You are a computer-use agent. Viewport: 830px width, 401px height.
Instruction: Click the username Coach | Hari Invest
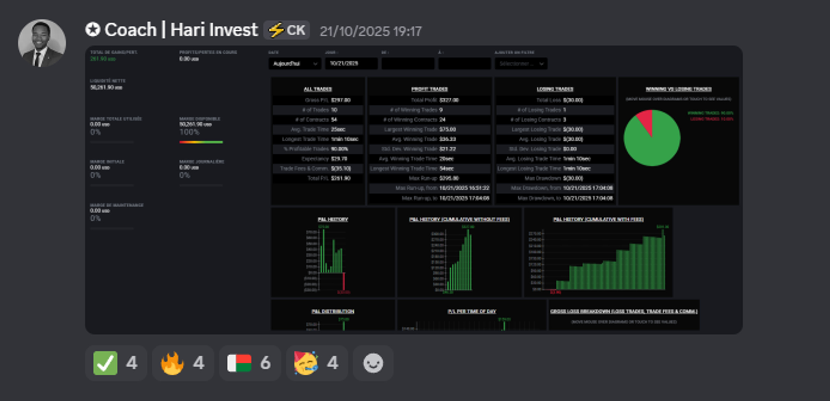[181, 30]
